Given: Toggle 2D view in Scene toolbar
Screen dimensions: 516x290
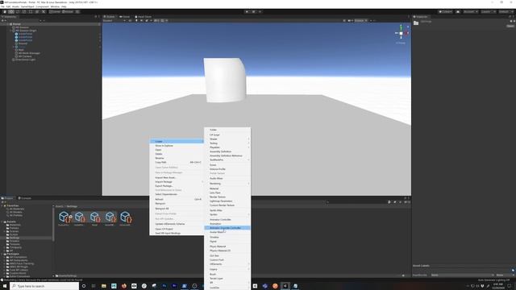Looking at the screenshot, I should coord(131,20).
